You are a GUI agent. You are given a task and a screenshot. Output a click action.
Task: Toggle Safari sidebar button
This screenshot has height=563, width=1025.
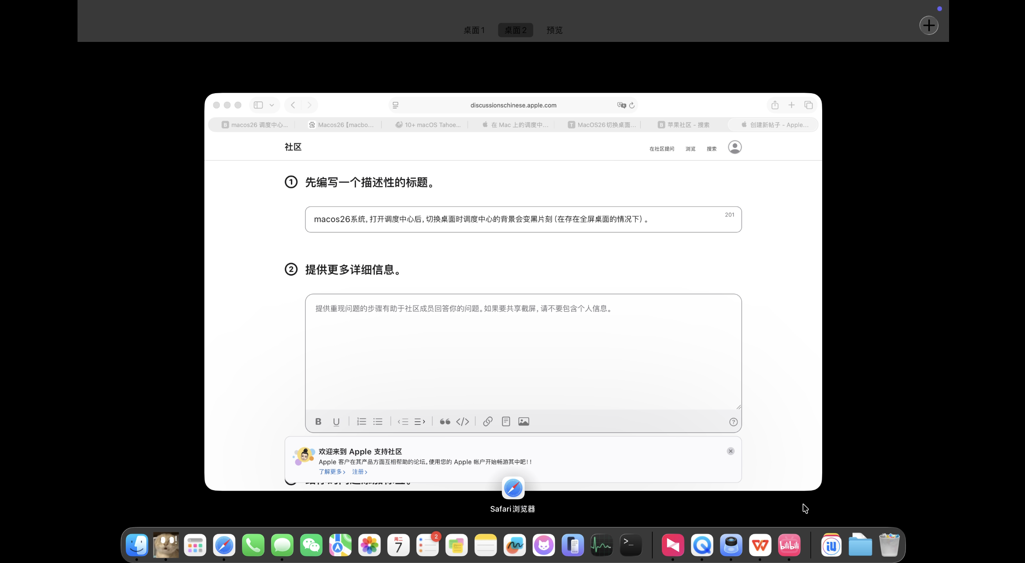[258, 105]
